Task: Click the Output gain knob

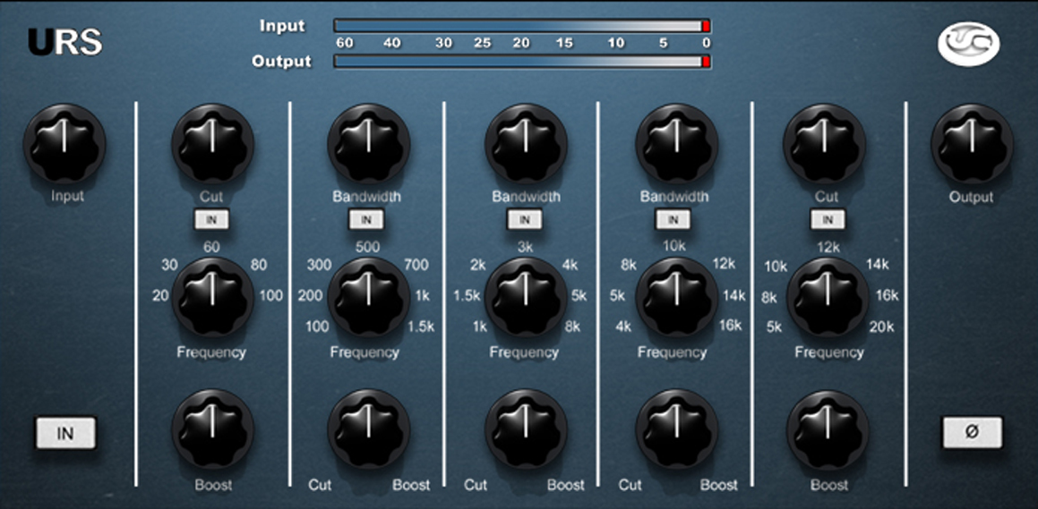Action: pos(972,143)
